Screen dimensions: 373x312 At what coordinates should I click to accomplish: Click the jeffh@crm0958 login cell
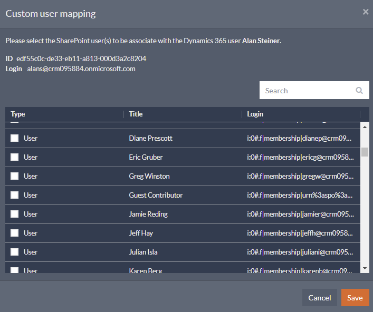(x=300, y=233)
